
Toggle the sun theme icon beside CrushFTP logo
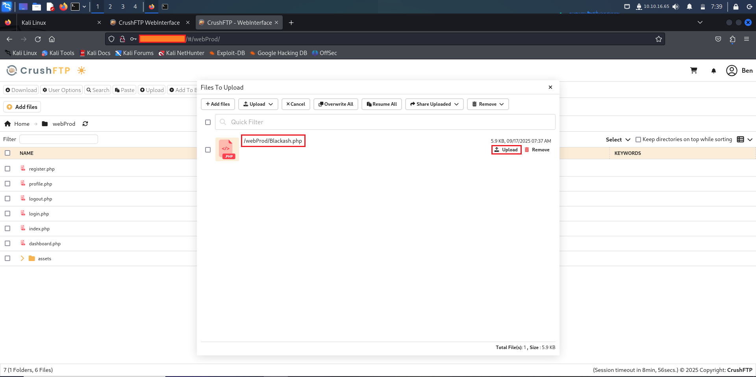82,70
